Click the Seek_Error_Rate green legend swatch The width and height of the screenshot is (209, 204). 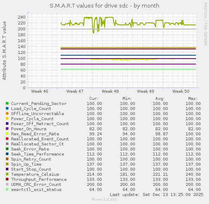[x=7, y=149]
